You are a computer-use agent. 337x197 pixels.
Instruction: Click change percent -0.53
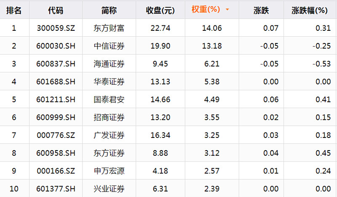[321, 64]
